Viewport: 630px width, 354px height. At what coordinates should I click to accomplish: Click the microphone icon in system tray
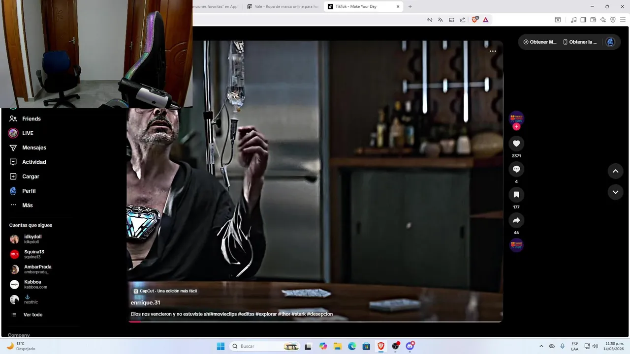click(x=563, y=346)
